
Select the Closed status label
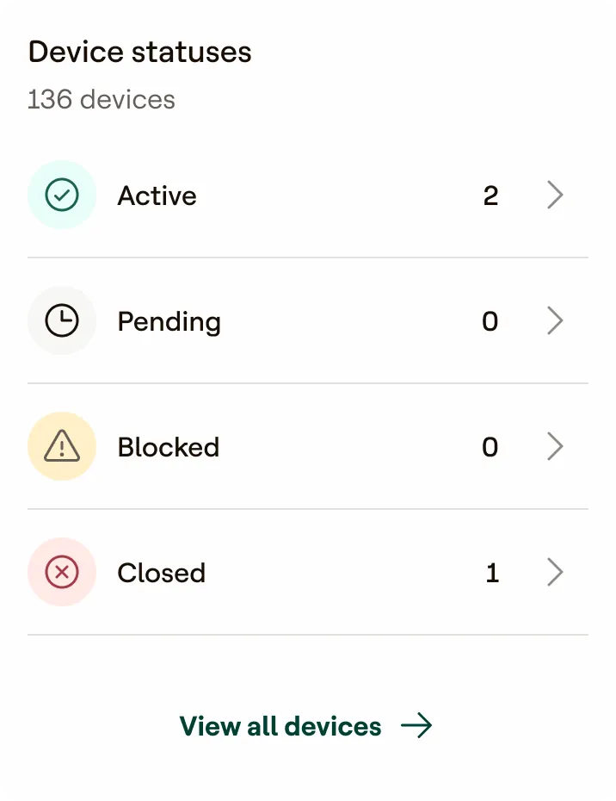pyautogui.click(x=161, y=573)
